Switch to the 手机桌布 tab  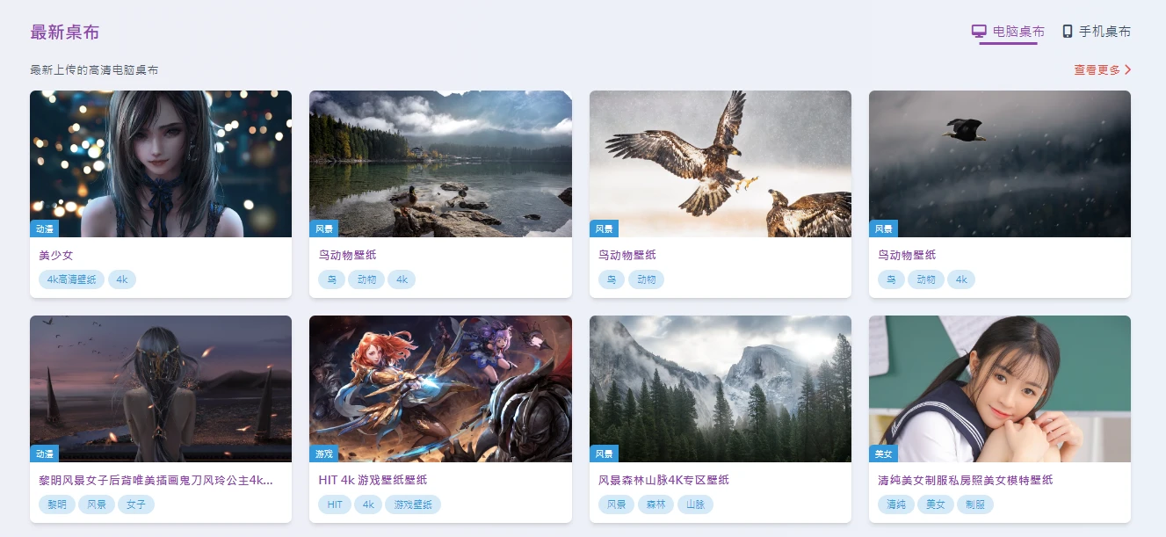(x=1097, y=32)
